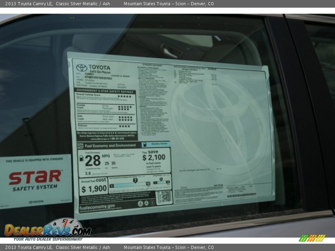
Task: Click the Gasoline Vehicle label
Action: [159, 144]
